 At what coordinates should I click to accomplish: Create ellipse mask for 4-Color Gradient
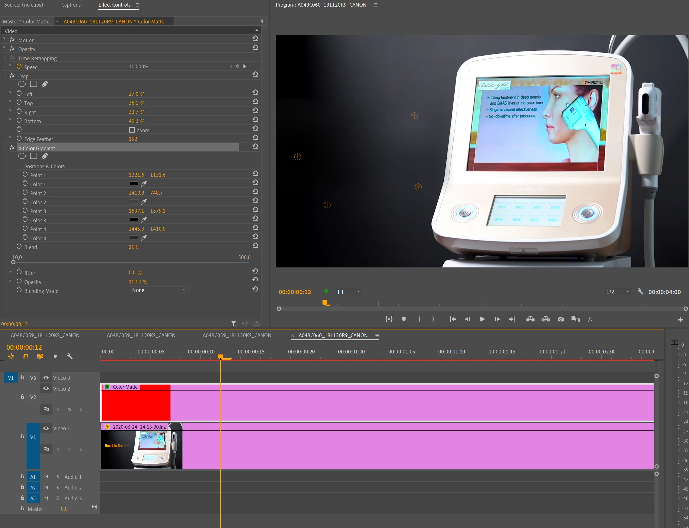(x=22, y=156)
